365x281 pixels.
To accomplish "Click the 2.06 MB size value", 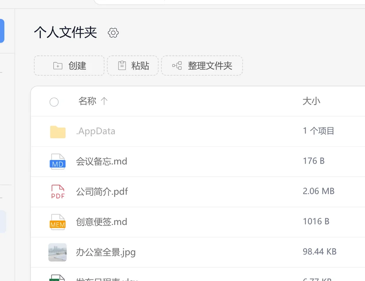I will (318, 191).
